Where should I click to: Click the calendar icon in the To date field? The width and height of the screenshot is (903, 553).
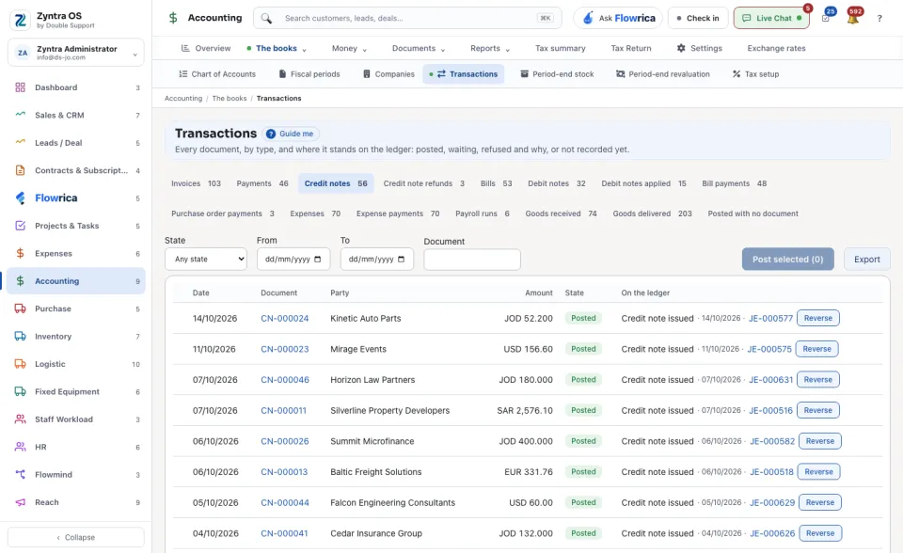pyautogui.click(x=402, y=260)
